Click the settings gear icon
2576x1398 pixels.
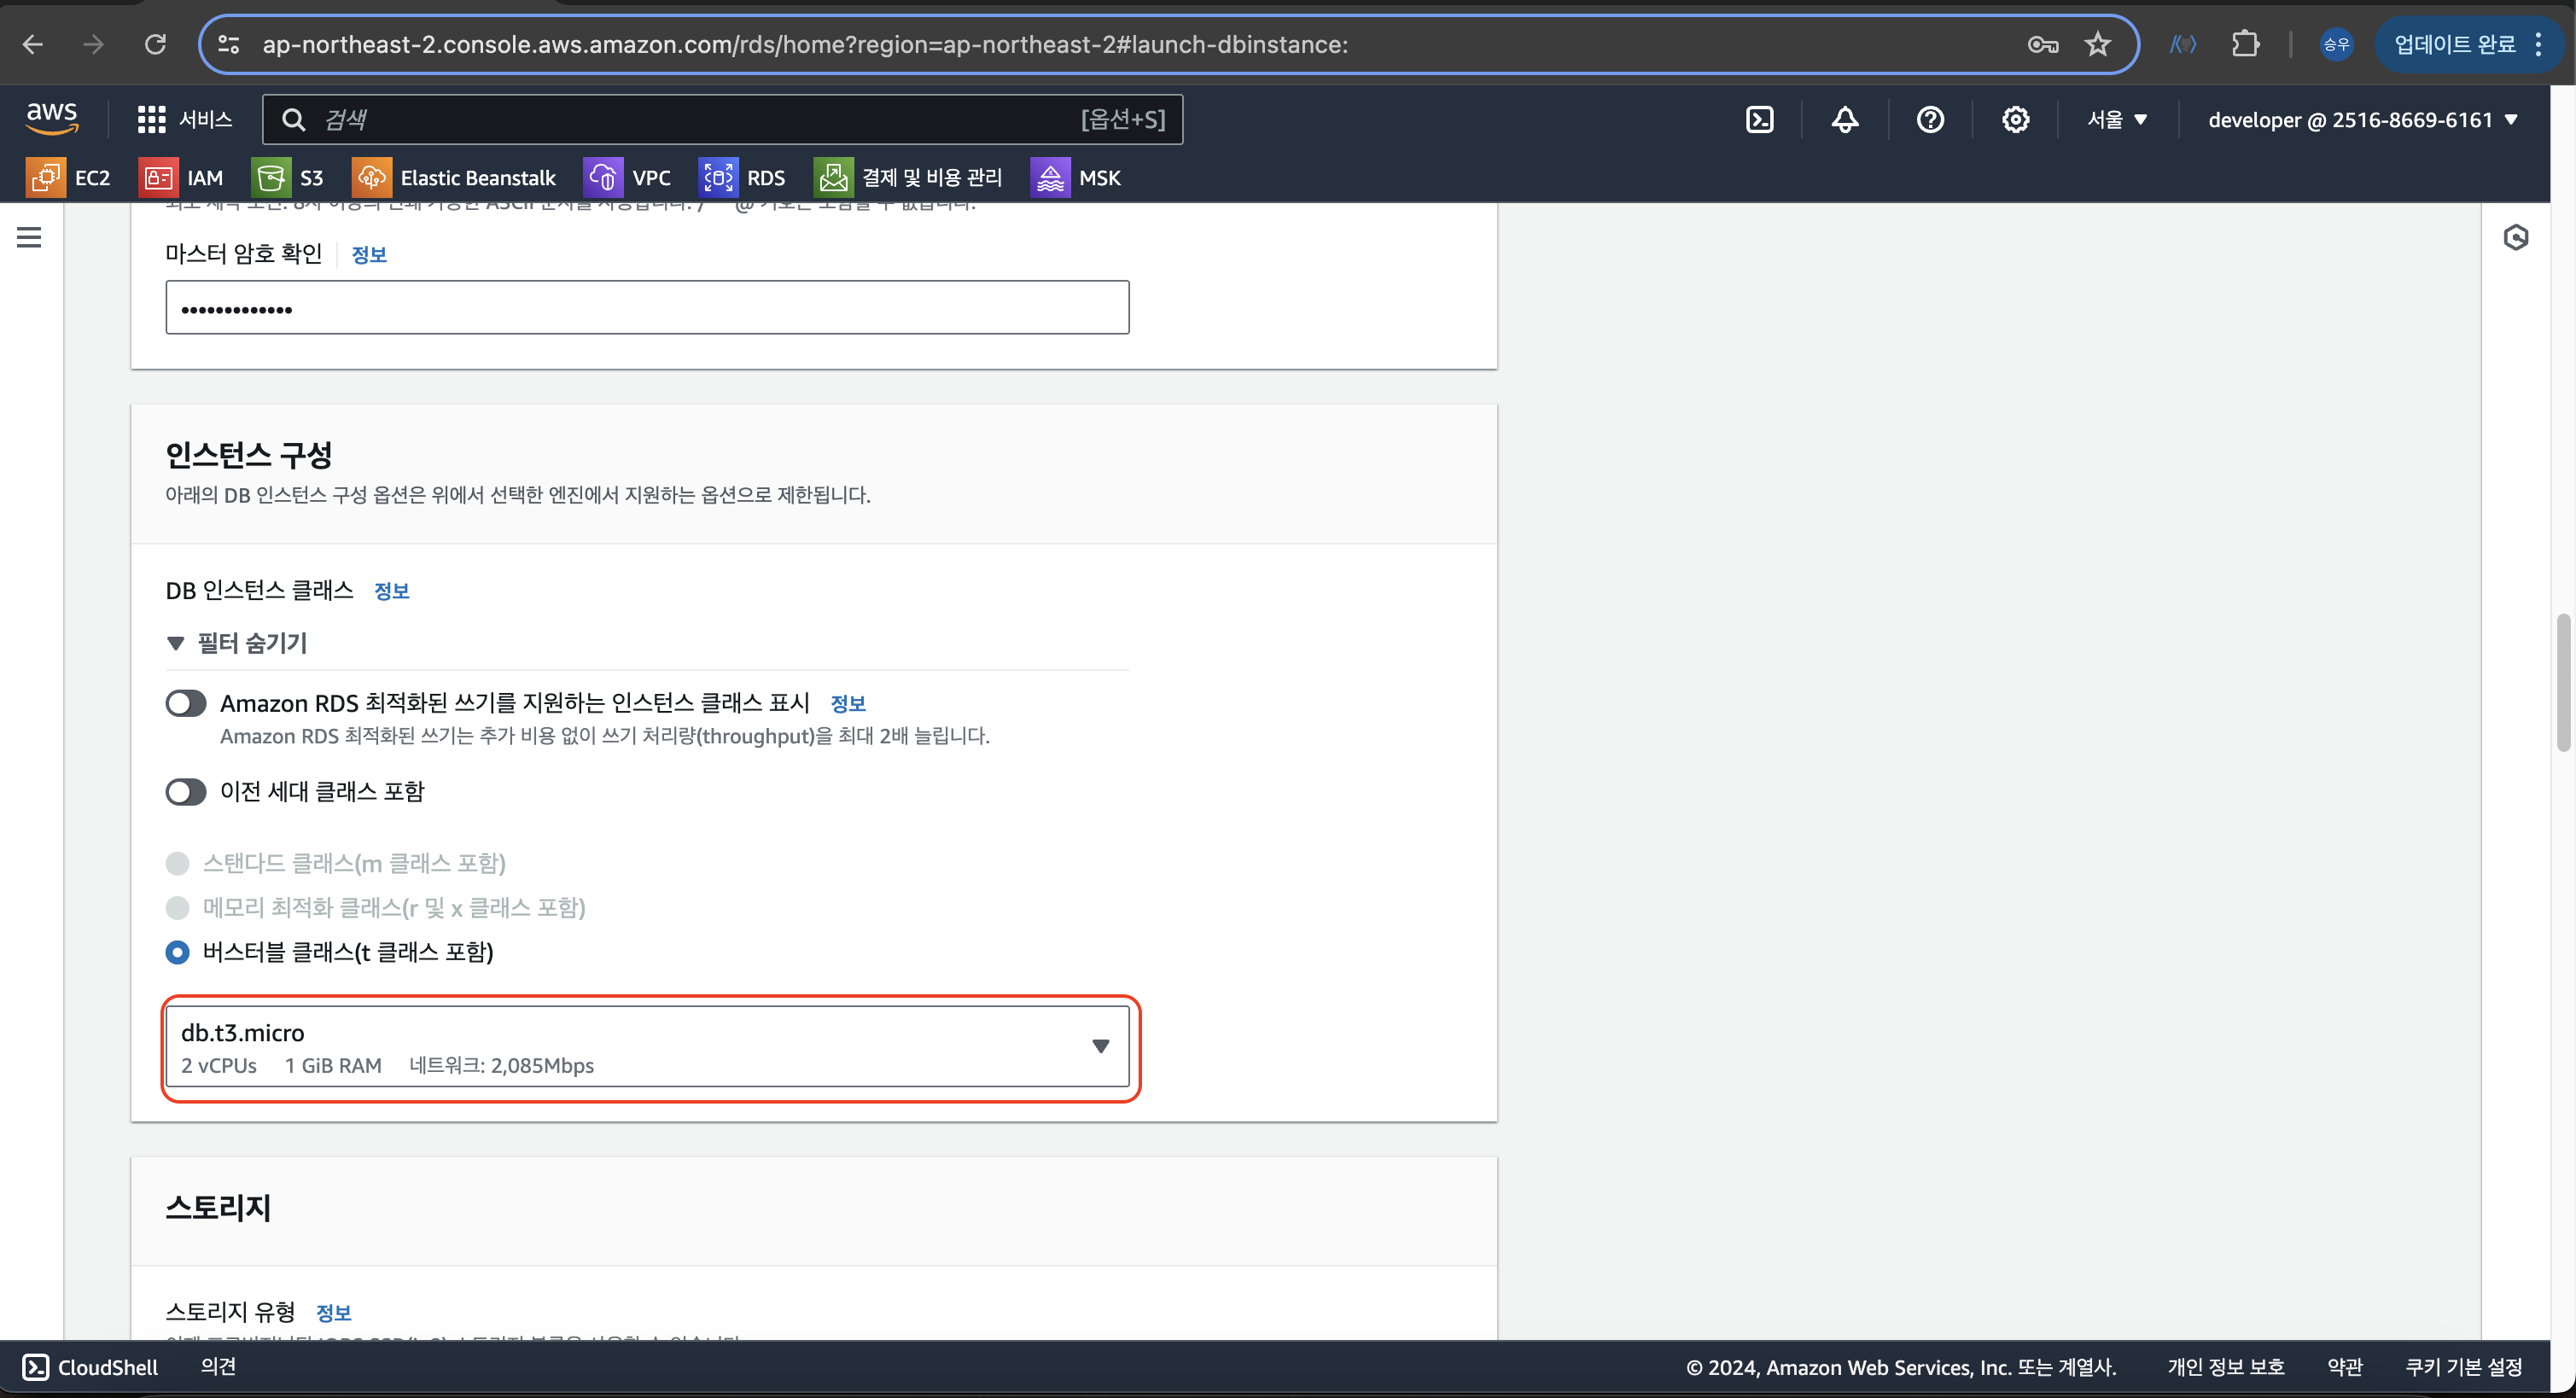point(2015,120)
